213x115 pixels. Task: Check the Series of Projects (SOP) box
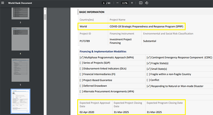81,63
